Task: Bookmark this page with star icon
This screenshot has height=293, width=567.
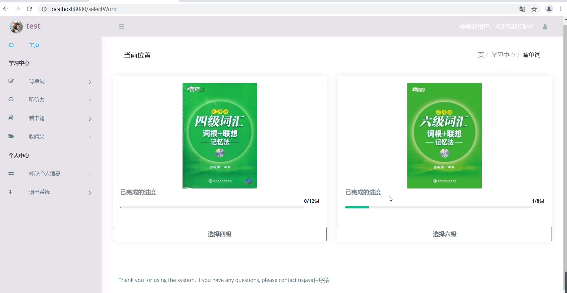Action: [x=534, y=9]
